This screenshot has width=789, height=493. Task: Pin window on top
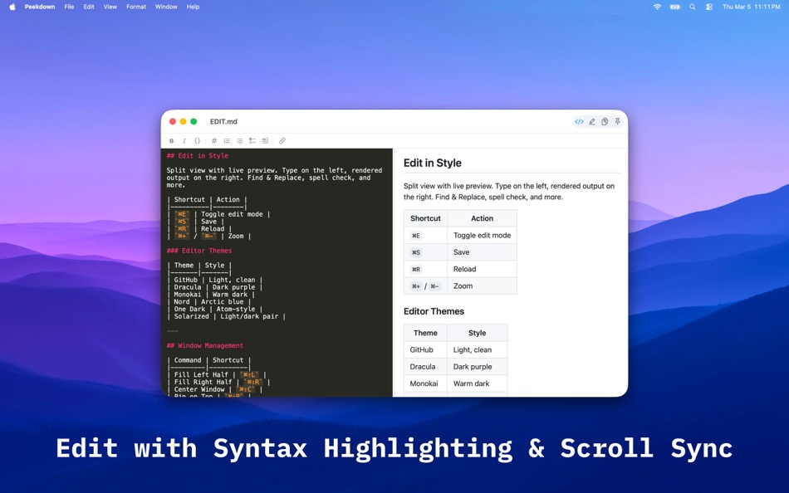tap(617, 122)
